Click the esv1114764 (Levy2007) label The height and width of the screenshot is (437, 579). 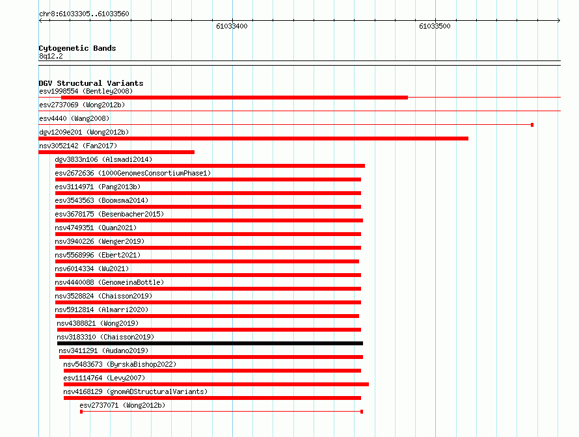[x=104, y=378]
